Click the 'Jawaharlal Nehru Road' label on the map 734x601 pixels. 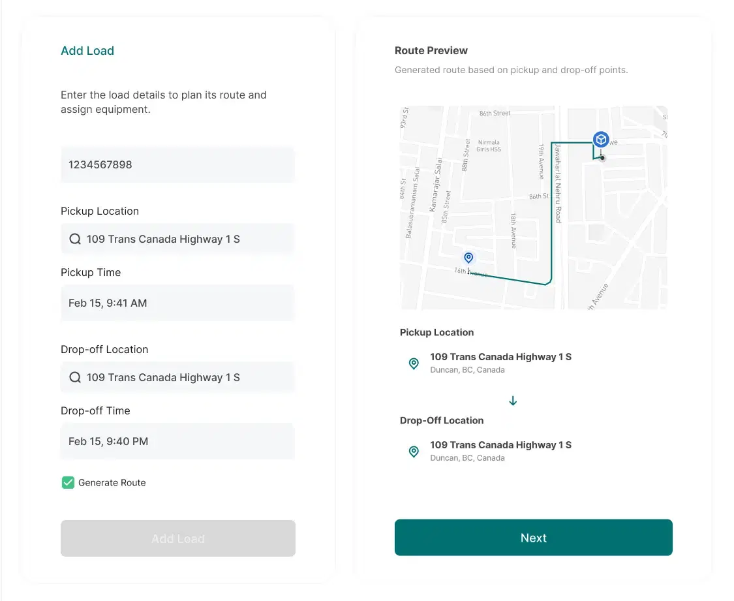pos(558,183)
